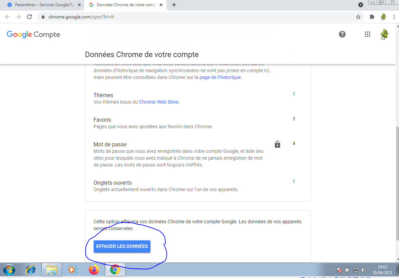Image resolution: width=399 pixels, height=278 pixels.
Task: Launch Internet Explorer from the taskbar
Action: 30,270
